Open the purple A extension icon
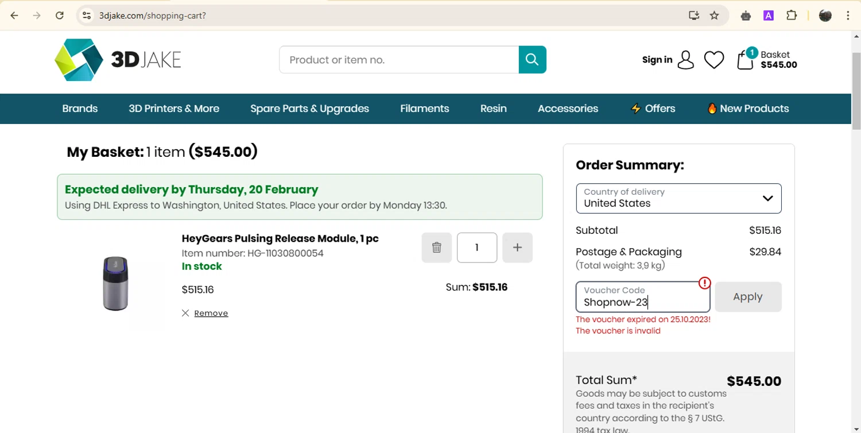This screenshot has width=861, height=433. point(769,16)
